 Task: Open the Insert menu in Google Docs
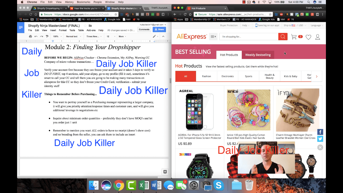[x=53, y=30]
